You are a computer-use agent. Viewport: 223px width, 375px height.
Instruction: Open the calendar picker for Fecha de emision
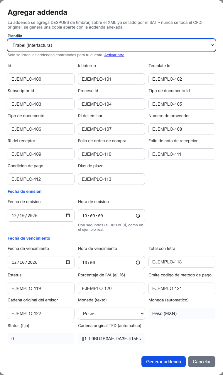(68, 215)
